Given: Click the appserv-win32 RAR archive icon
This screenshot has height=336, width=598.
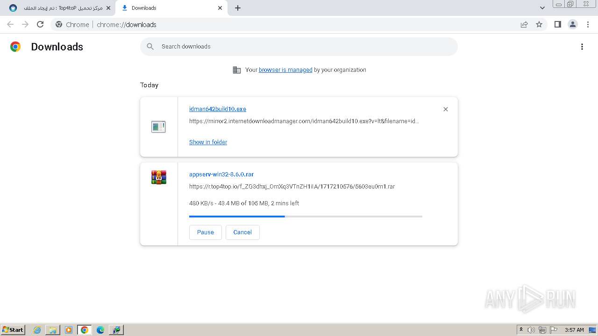Looking at the screenshot, I should 159,177.
